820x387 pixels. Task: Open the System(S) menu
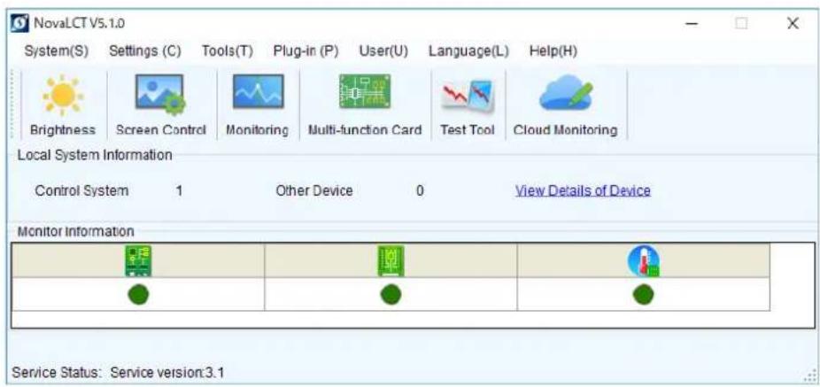57,51
